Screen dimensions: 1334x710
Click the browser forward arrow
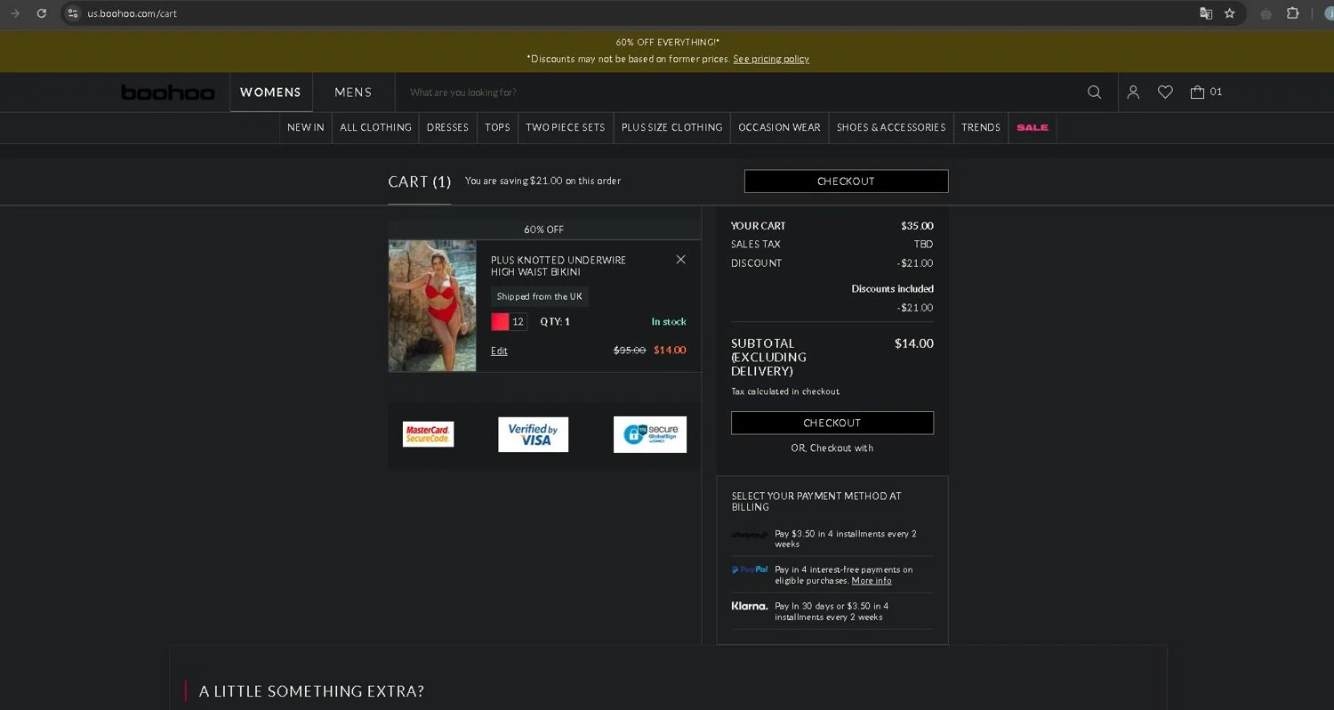point(14,13)
